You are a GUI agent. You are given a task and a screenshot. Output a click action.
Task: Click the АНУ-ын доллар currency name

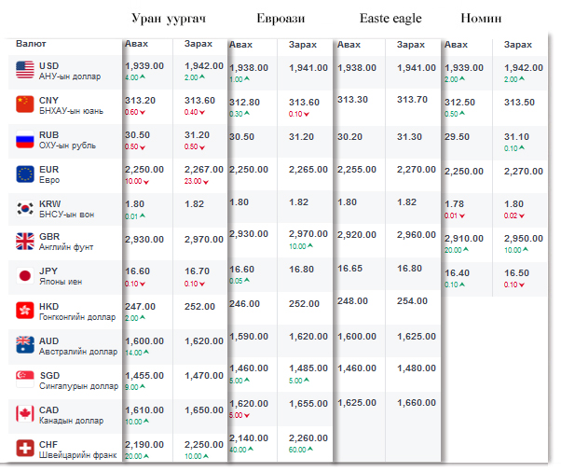pyautogui.click(x=70, y=76)
